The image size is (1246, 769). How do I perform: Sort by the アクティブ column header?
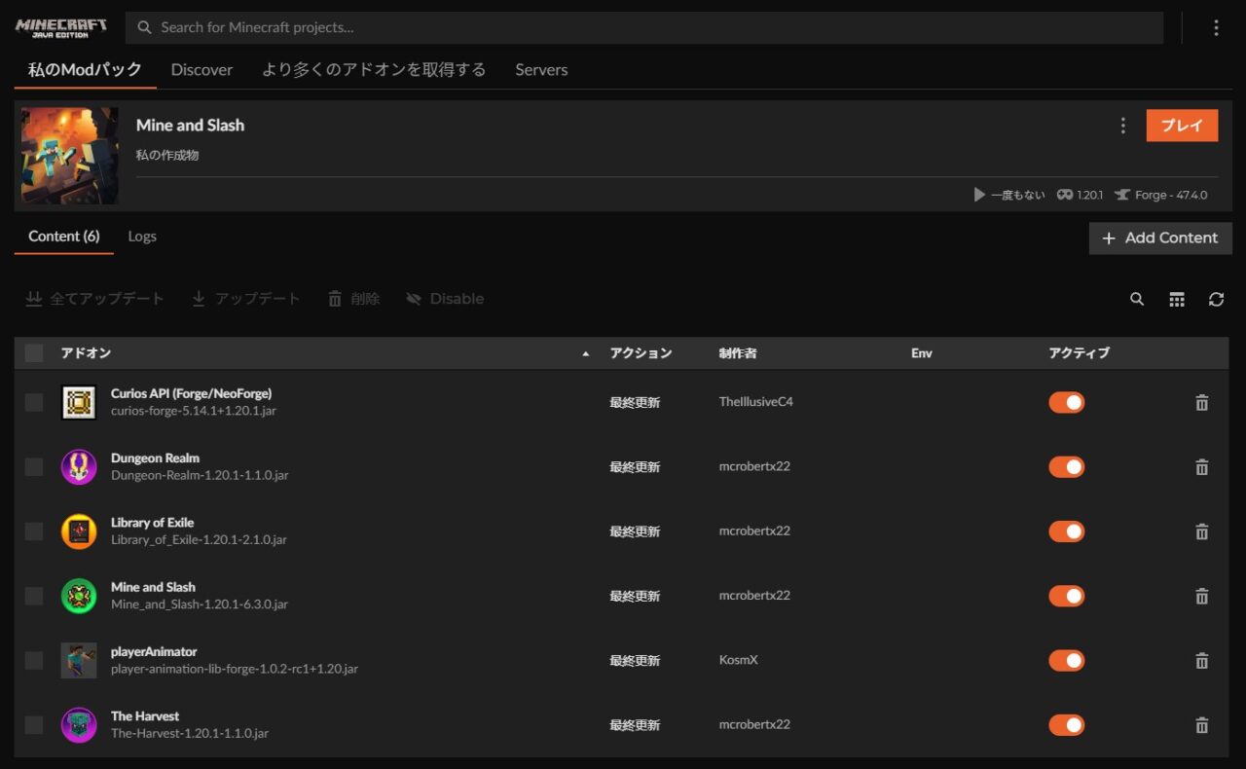tap(1079, 353)
